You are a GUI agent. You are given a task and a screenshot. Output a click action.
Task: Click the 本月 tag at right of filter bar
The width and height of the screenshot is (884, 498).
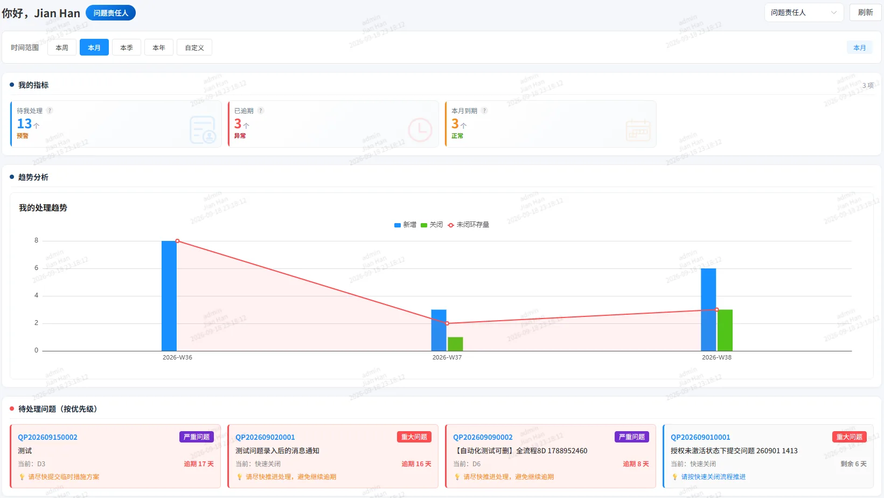tap(860, 47)
